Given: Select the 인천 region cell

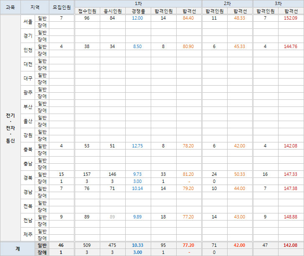Looking at the screenshot, I should click(x=28, y=50).
